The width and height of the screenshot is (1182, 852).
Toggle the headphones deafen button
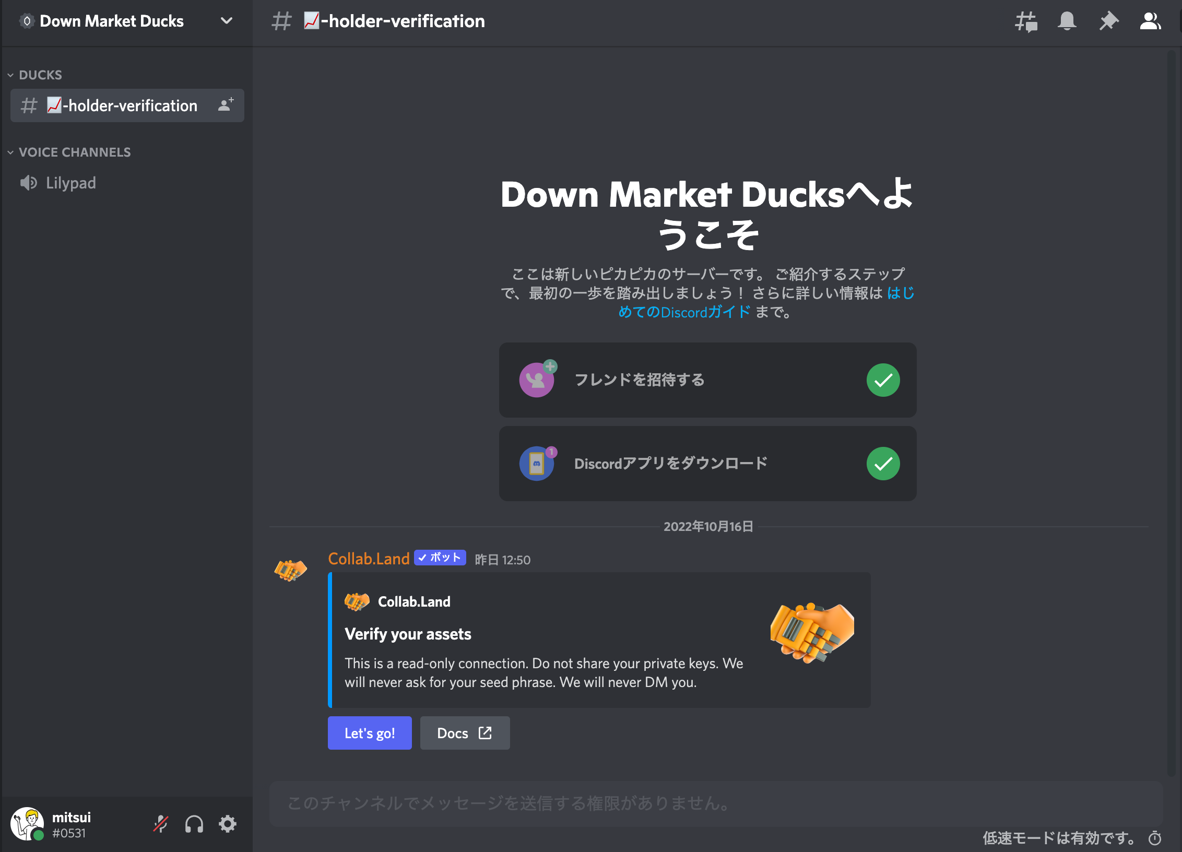coord(194,824)
